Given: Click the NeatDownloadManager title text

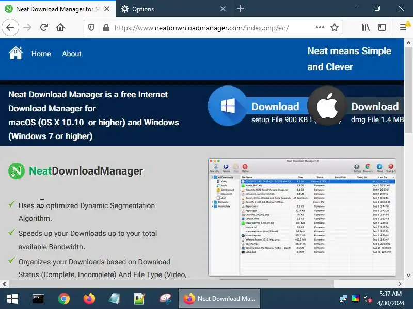Looking at the screenshot, I should point(86,171).
